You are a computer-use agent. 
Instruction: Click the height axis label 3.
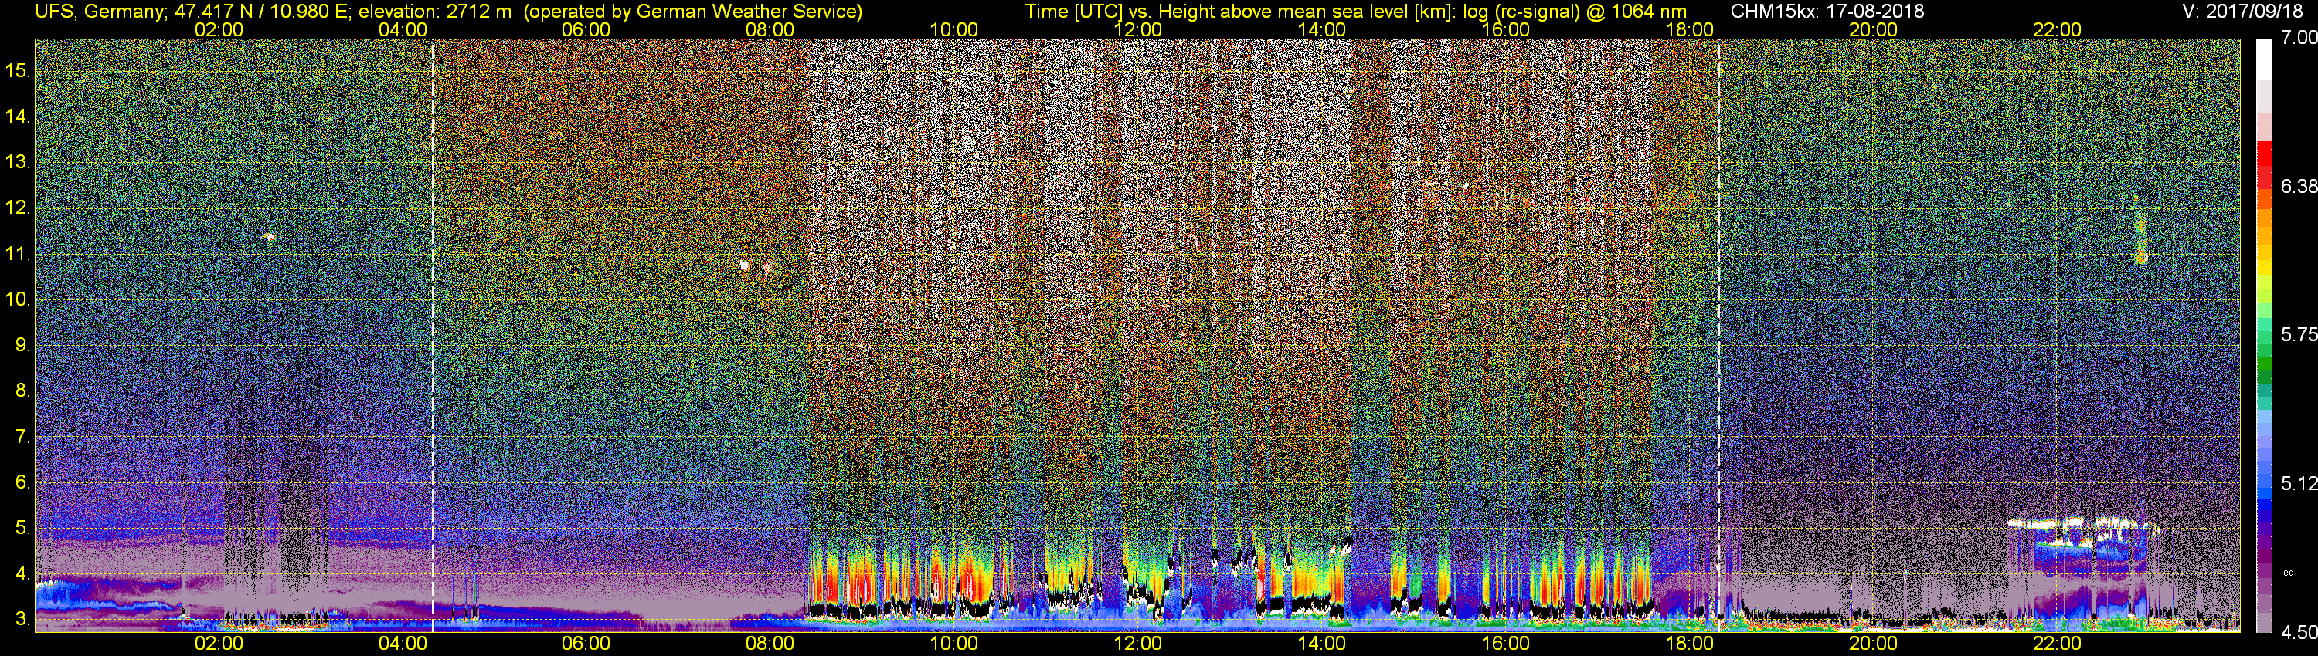[22, 619]
